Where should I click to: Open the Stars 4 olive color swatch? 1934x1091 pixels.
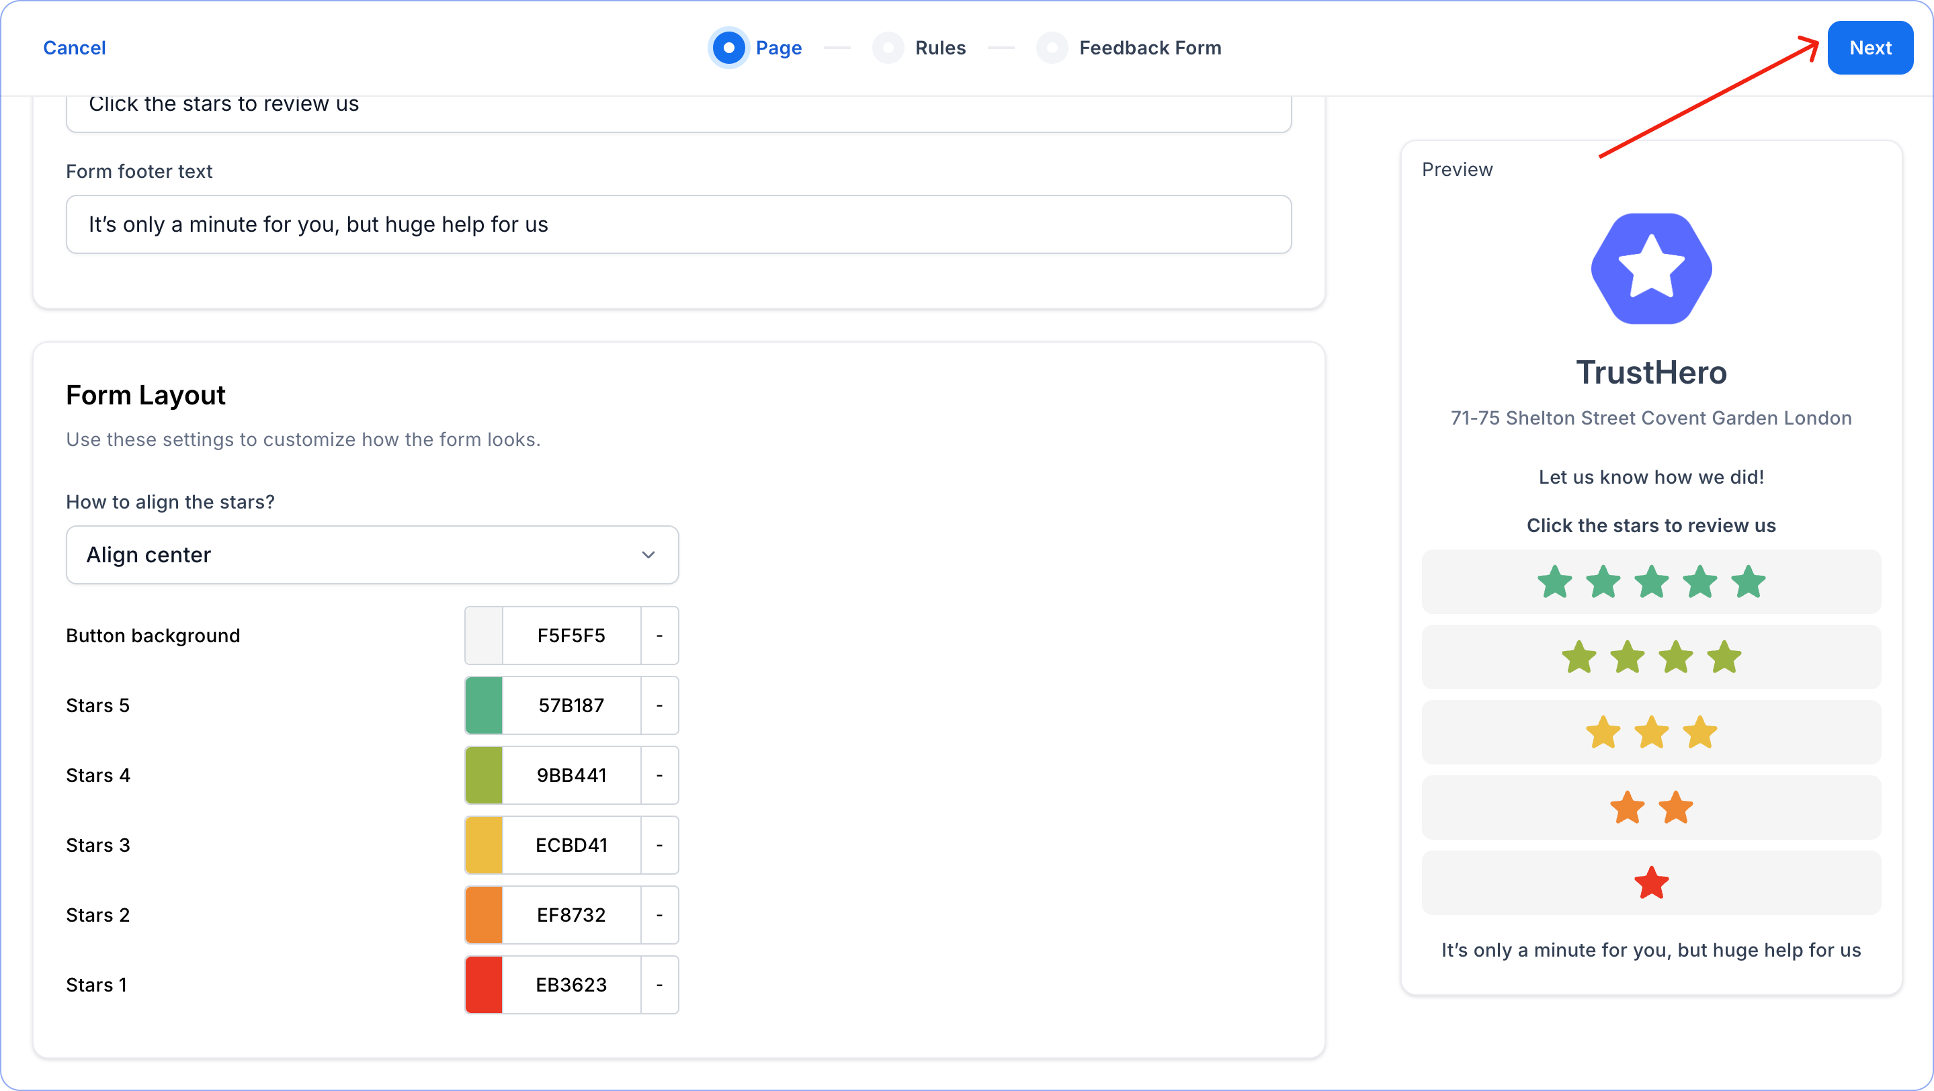[484, 775]
